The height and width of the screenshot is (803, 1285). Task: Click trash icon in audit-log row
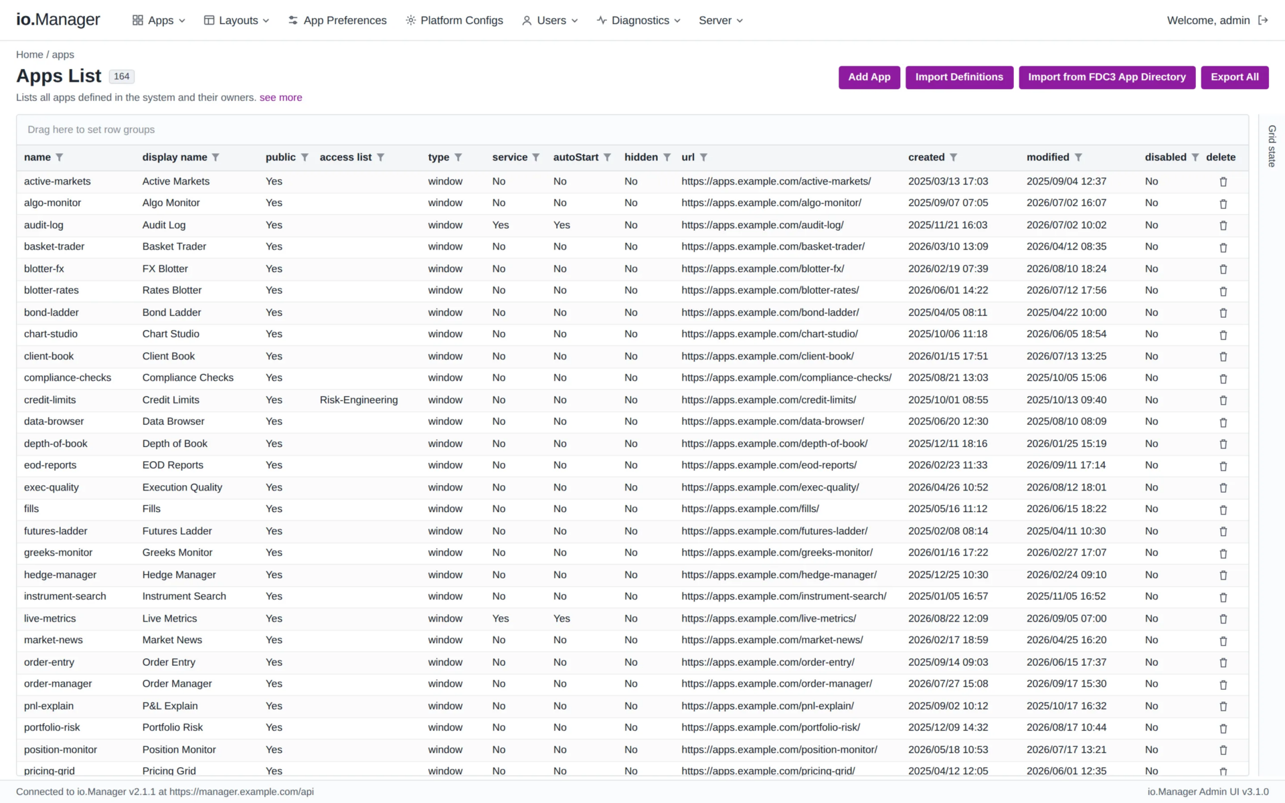point(1223,226)
